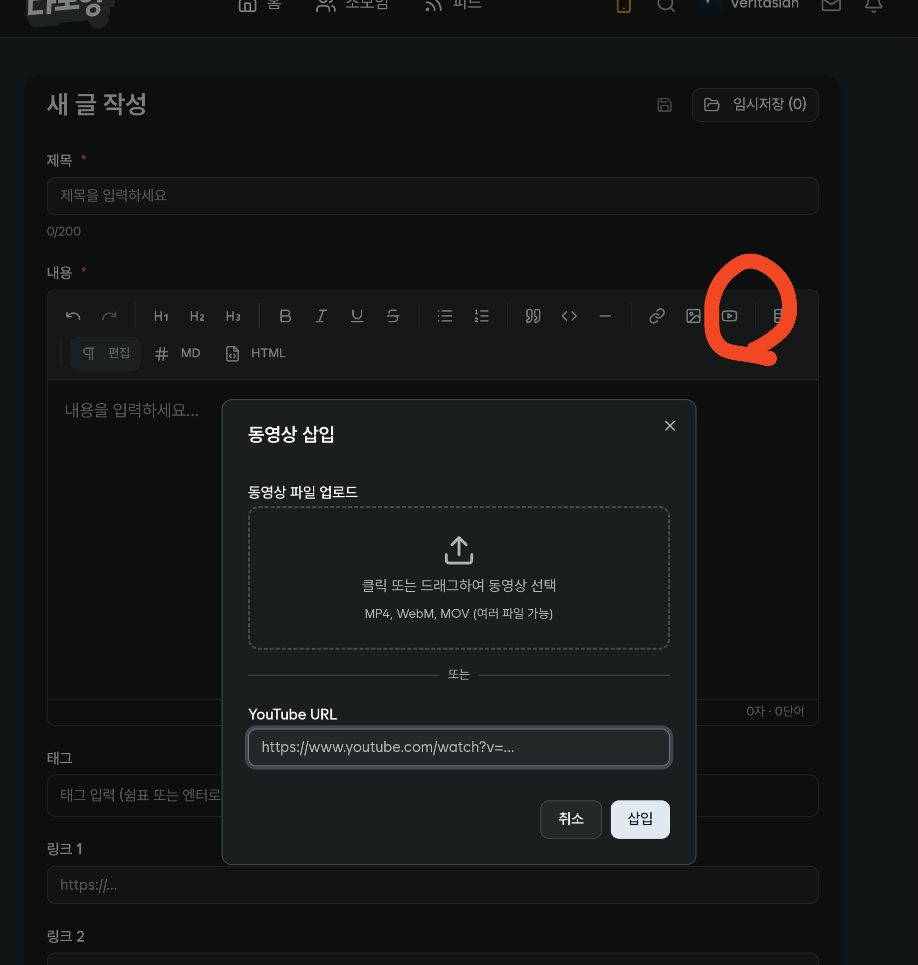Toggle underline formatting
Viewport: 918px width, 965px height.
click(357, 316)
